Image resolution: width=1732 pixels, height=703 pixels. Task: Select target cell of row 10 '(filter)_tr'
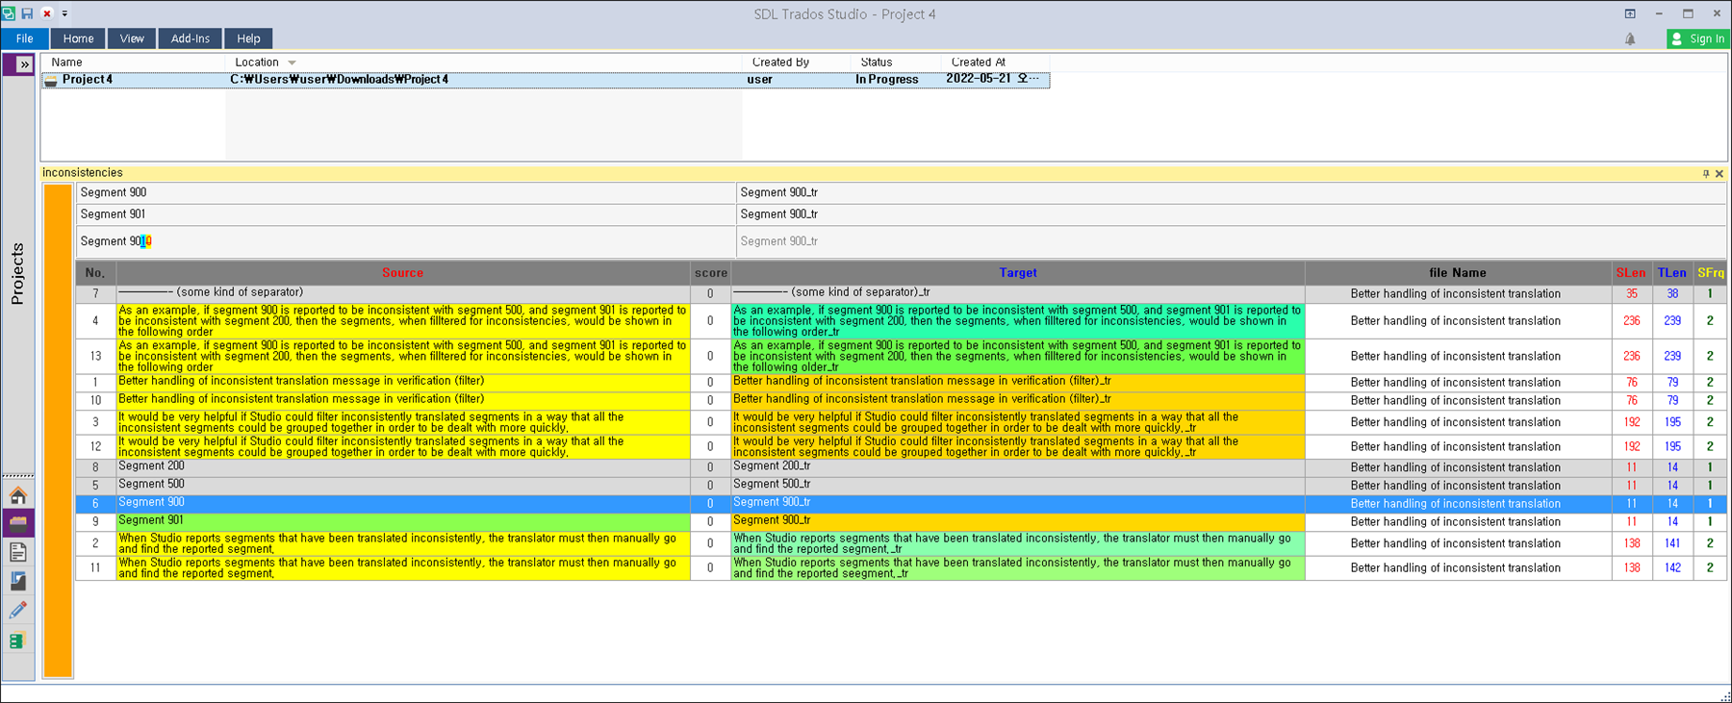[1018, 400]
